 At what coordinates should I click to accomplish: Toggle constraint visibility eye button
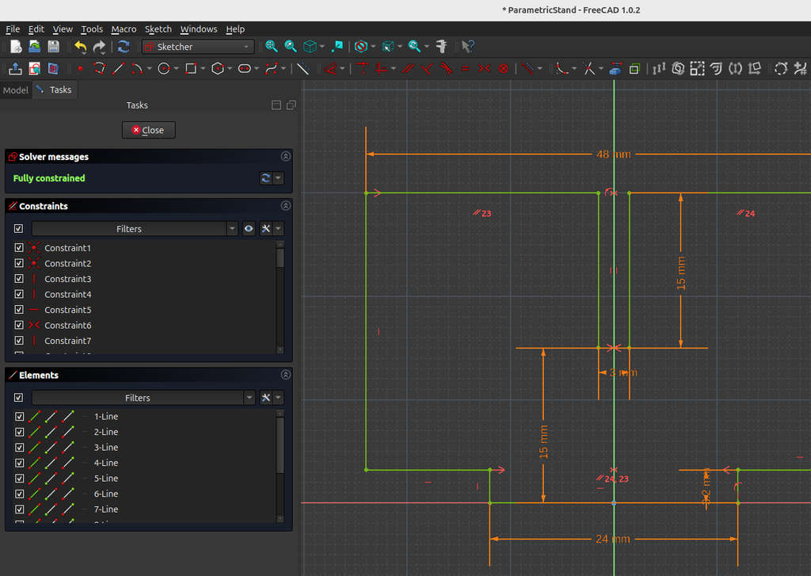pos(249,229)
